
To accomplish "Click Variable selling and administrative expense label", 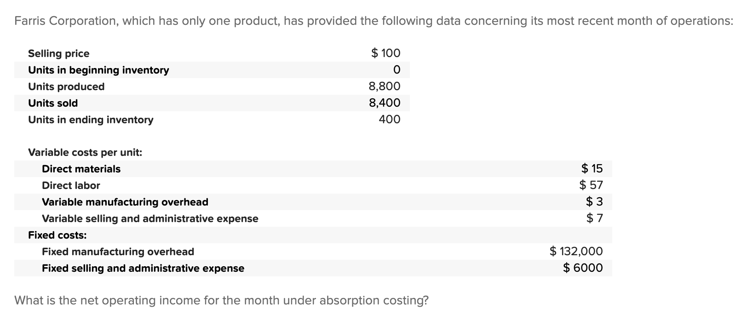I will [x=150, y=218].
